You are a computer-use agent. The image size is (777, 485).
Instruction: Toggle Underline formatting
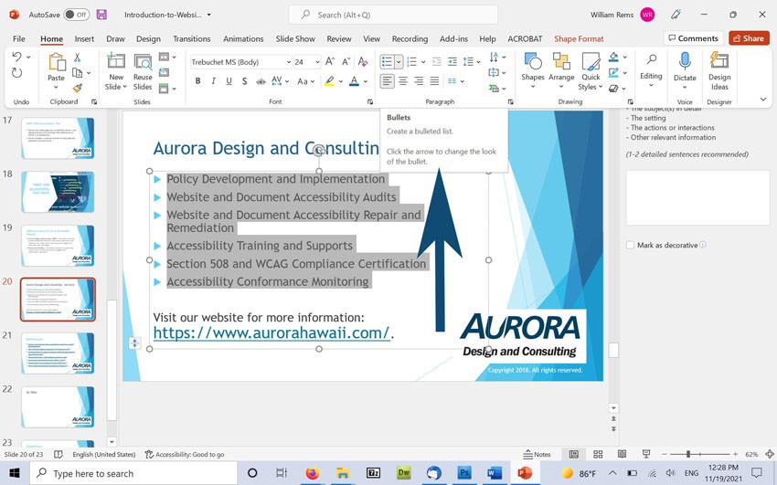229,81
